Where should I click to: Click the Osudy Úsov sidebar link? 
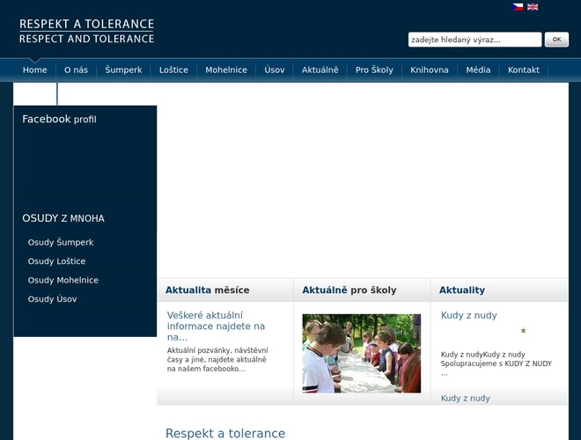pos(53,299)
